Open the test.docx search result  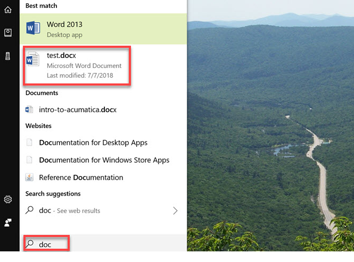(84, 65)
